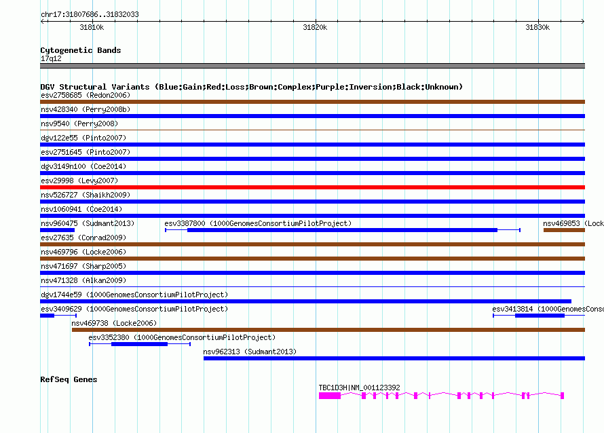Viewport: 604px width, 433px height.
Task: Click the 31820k ruler tick label
Action: pyautogui.click(x=315, y=27)
